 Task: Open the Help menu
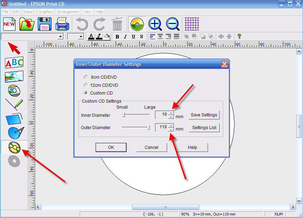[x=99, y=12]
